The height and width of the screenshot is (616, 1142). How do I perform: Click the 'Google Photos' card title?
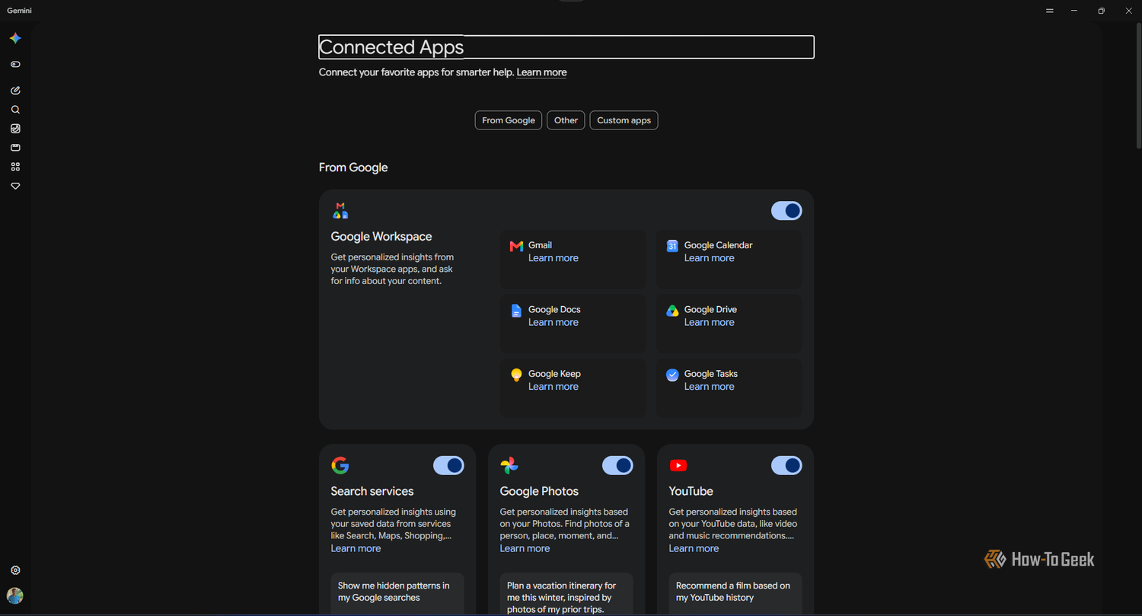(539, 491)
